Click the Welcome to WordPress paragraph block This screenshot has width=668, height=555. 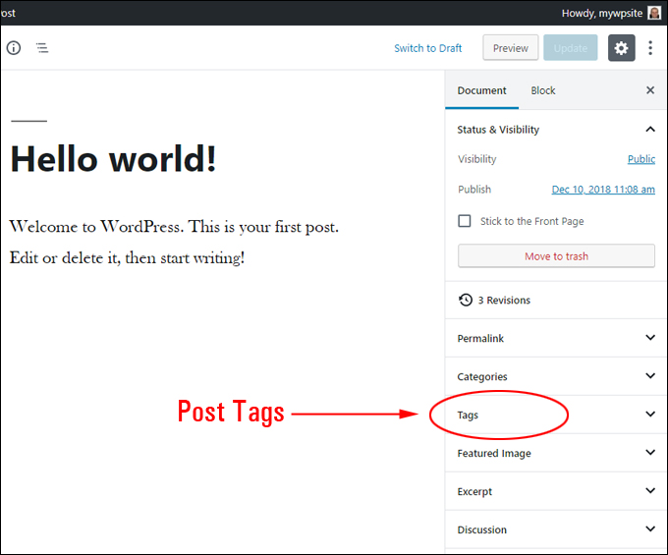pos(174,242)
